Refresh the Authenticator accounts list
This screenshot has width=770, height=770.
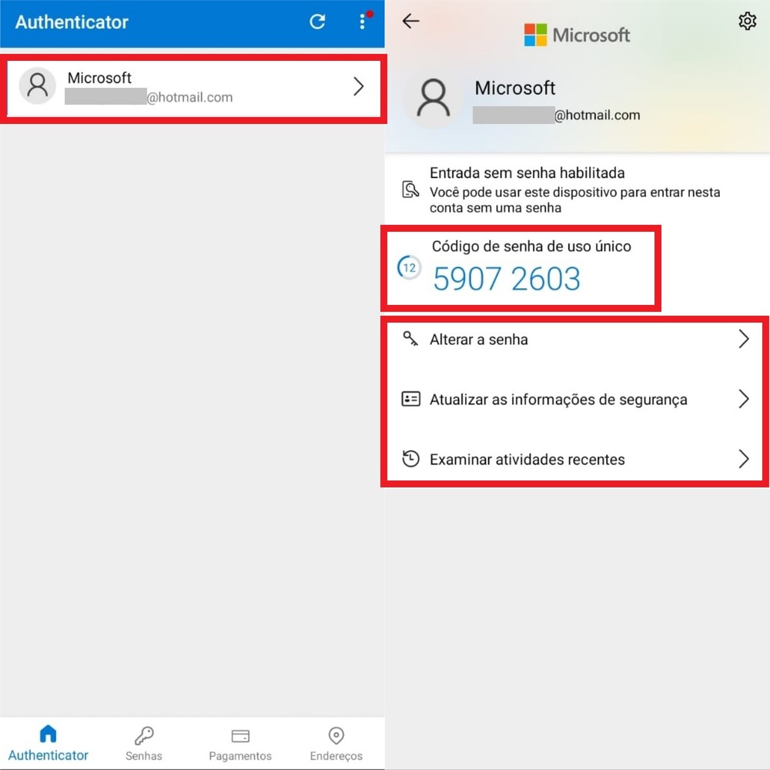tap(317, 22)
